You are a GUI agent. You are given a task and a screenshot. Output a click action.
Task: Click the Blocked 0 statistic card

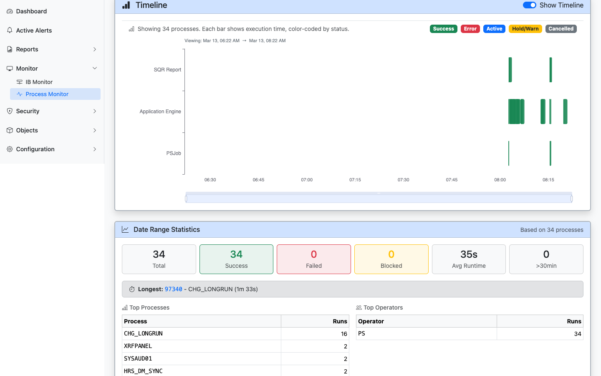coord(391,259)
